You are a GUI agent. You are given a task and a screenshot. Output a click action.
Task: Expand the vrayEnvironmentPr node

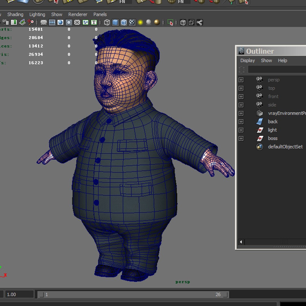[241, 113]
